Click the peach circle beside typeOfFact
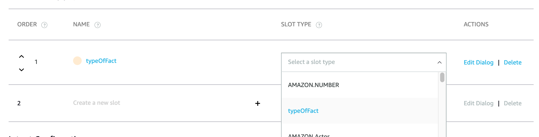Viewport: 539px width, 137px height. click(77, 61)
